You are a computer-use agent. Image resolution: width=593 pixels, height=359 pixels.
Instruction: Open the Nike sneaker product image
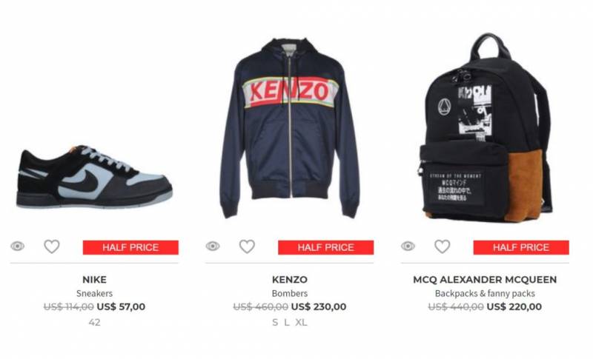click(95, 177)
